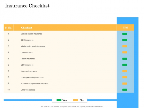Click serial number 10 cell
The height and width of the screenshot is (108, 144).
point(8,90)
